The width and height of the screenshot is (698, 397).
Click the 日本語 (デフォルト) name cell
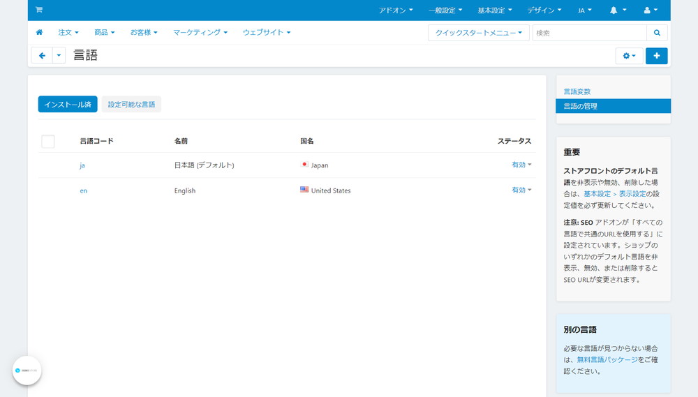204,165
